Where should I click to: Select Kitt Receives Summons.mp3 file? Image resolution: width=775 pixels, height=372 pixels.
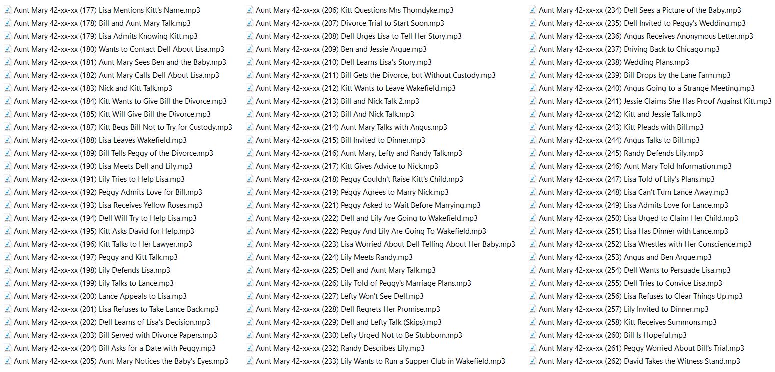coord(627,322)
